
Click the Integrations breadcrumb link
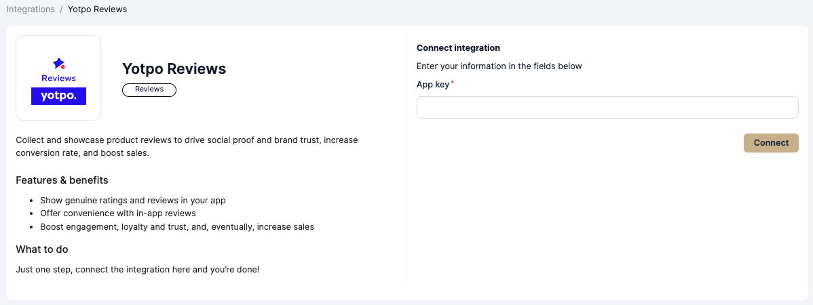tap(31, 9)
